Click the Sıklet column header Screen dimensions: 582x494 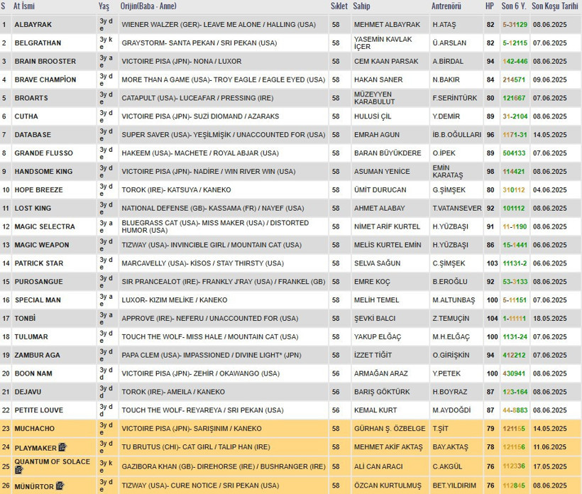tap(339, 6)
